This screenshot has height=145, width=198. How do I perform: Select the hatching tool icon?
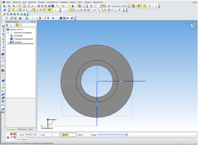point(112,10)
